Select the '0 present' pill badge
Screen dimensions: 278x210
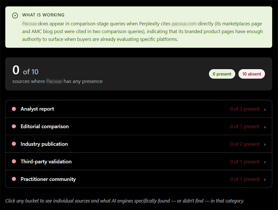pyautogui.click(x=222, y=74)
